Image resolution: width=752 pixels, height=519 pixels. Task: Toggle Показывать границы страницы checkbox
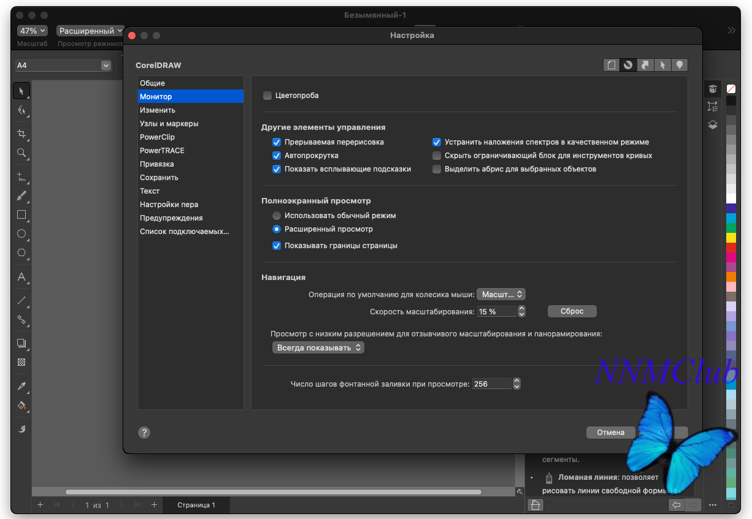(277, 246)
